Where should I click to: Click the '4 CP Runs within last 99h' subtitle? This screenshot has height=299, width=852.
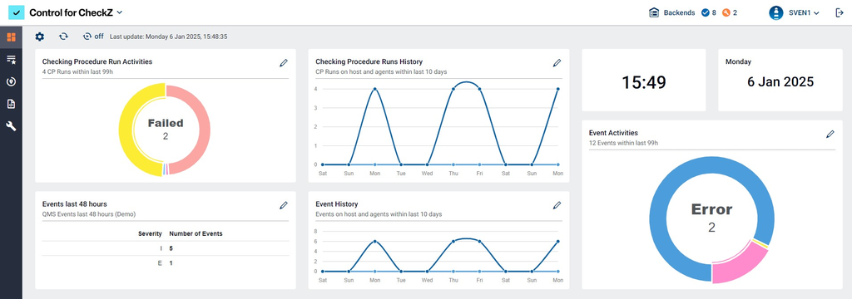click(77, 72)
